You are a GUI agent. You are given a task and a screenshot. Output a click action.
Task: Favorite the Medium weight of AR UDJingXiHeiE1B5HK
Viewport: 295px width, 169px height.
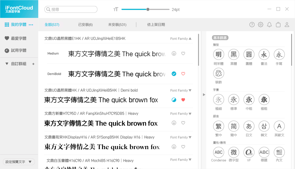[x=183, y=53]
